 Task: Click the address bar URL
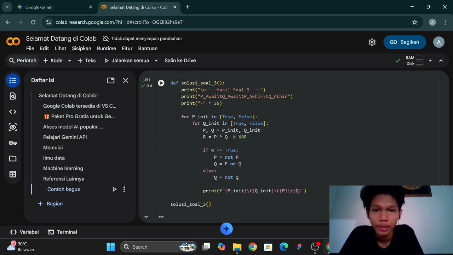[x=119, y=22]
